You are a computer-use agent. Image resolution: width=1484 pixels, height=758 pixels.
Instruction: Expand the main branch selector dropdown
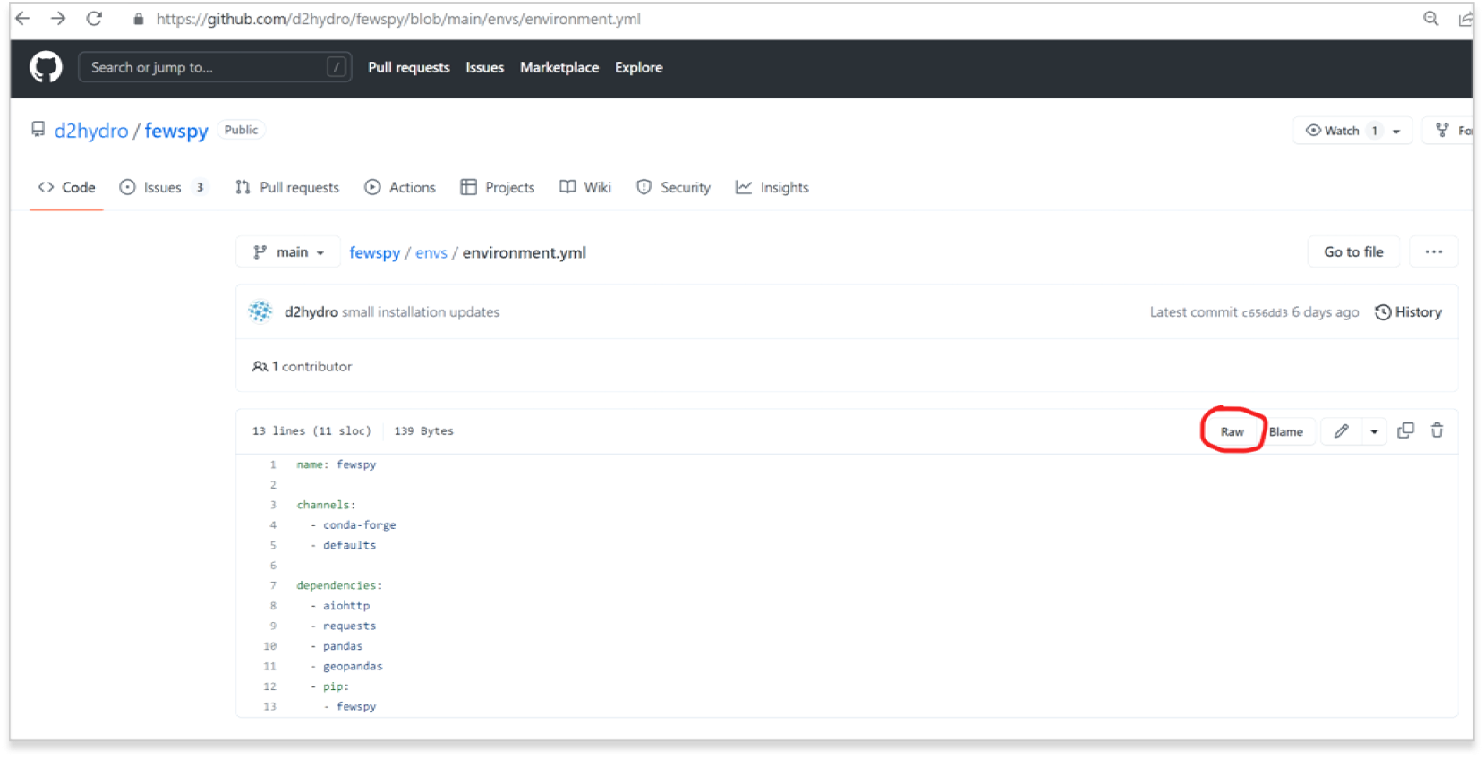pyautogui.click(x=288, y=252)
